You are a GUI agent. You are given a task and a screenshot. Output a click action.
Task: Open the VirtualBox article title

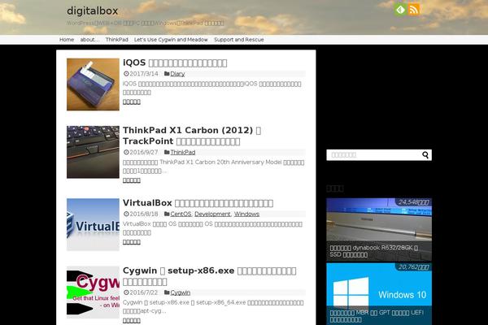[198, 203]
